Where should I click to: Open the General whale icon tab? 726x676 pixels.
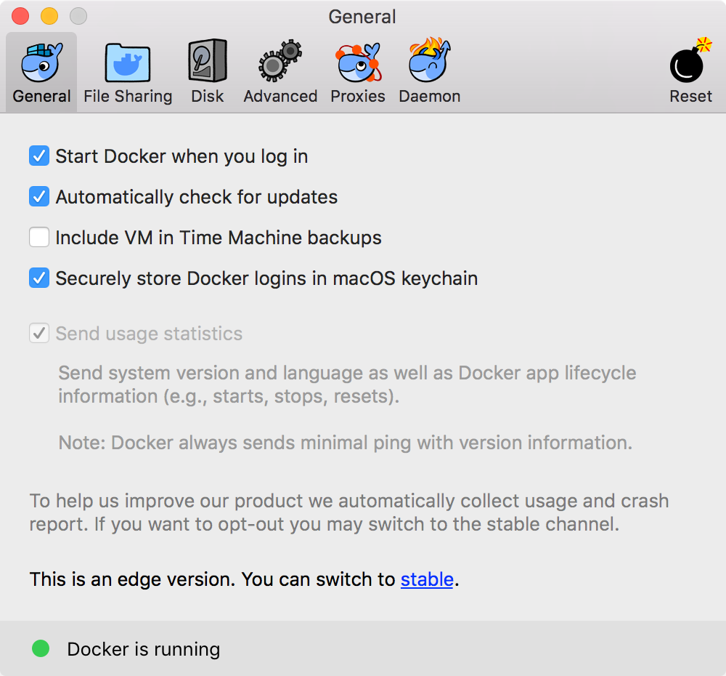[x=41, y=63]
